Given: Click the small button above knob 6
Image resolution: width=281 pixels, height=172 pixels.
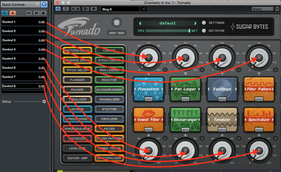Looking at the screenshot, I should (x=202, y=138).
